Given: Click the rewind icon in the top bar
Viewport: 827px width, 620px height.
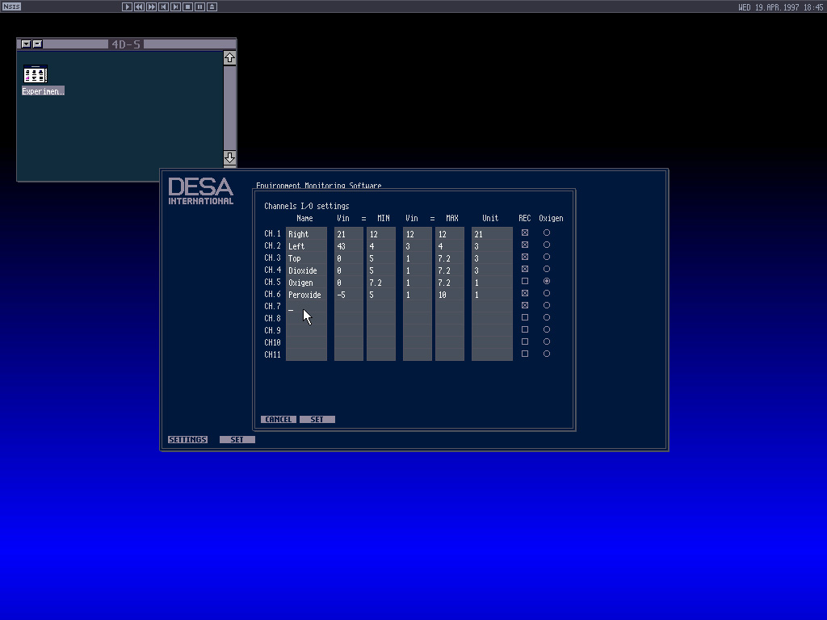Looking at the screenshot, I should (x=139, y=6).
